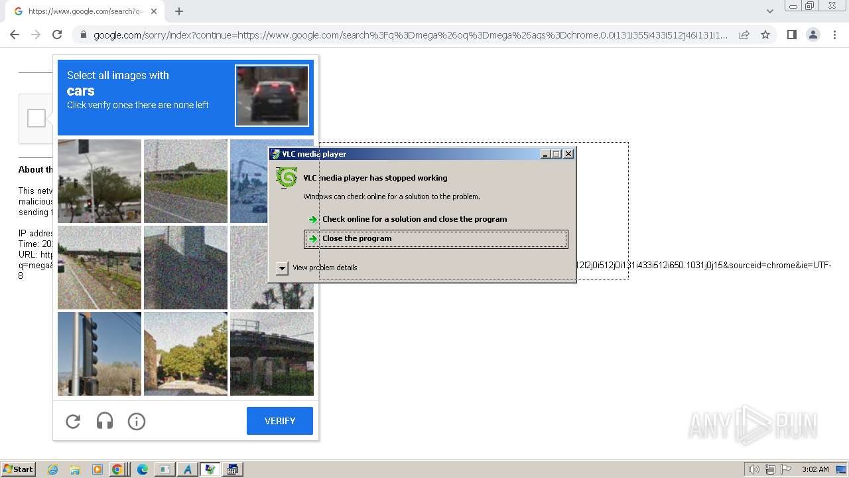Open Microsoft Edge from taskbar
Screen dimensions: 849x478
click(x=142, y=469)
